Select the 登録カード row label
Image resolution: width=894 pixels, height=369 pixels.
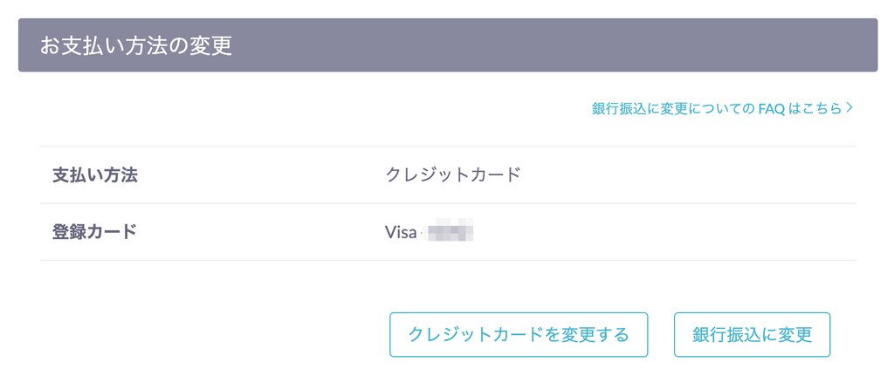tap(95, 232)
